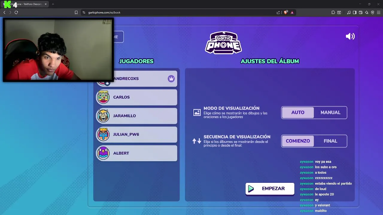
Task: Click the AJUSTES DEL ÁLBUM heading
Action: 270,61
